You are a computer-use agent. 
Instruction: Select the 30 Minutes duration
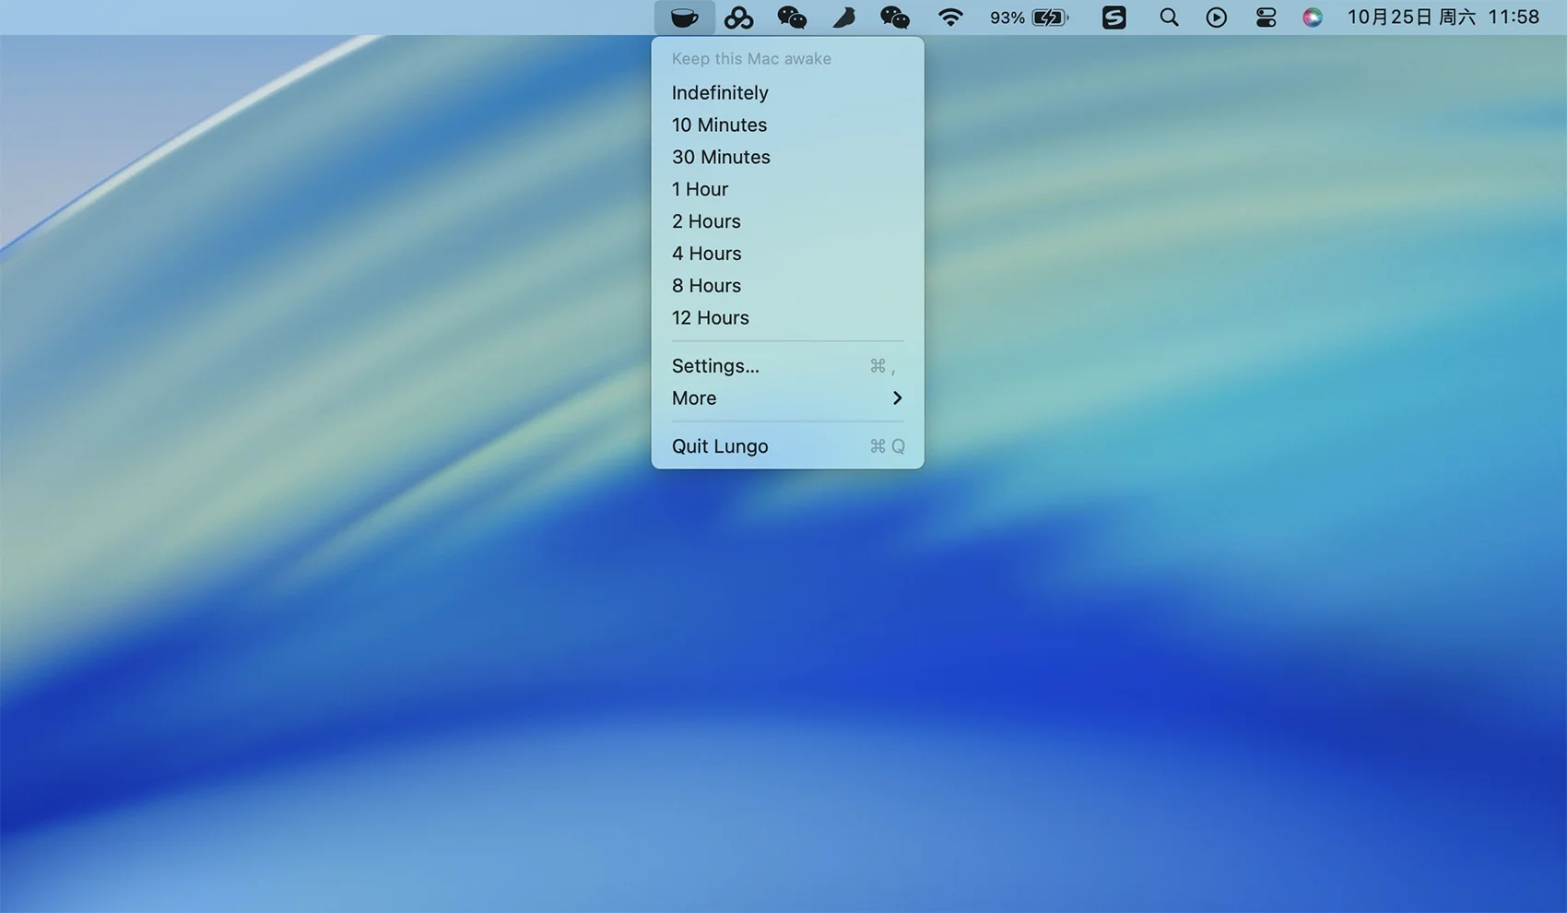721,158
